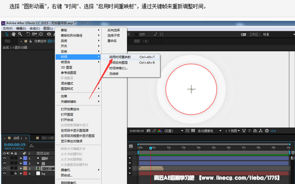Click the red bg label color swatch
Screen dimensions: 295x184
[25, 173]
